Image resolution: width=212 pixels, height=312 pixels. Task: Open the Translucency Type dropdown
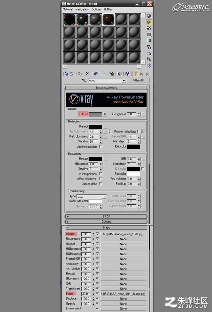104,197
